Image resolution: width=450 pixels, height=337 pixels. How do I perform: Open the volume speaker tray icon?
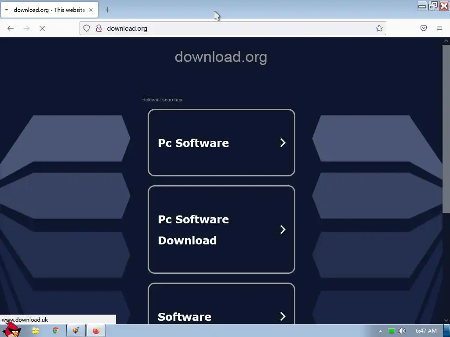click(x=402, y=331)
